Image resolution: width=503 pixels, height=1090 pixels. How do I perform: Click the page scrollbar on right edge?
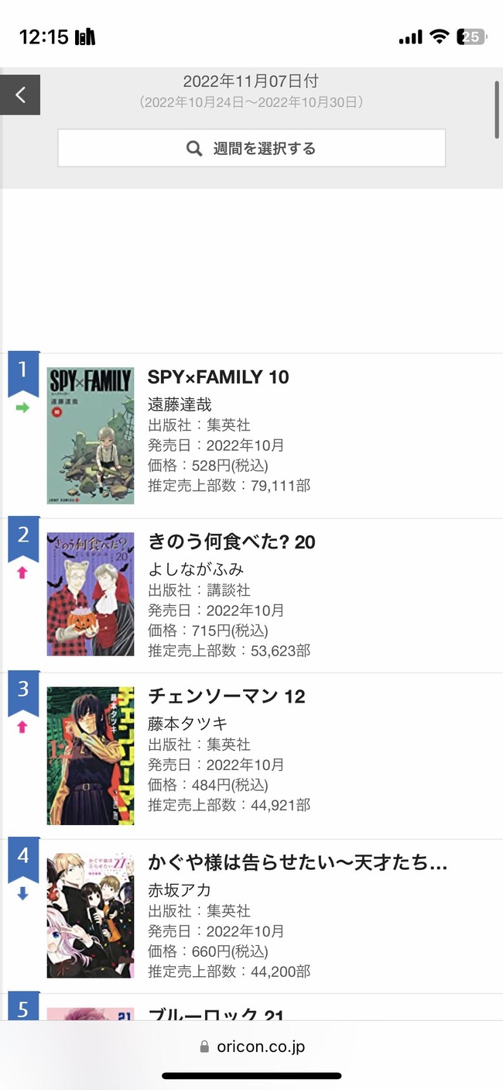pyautogui.click(x=497, y=109)
